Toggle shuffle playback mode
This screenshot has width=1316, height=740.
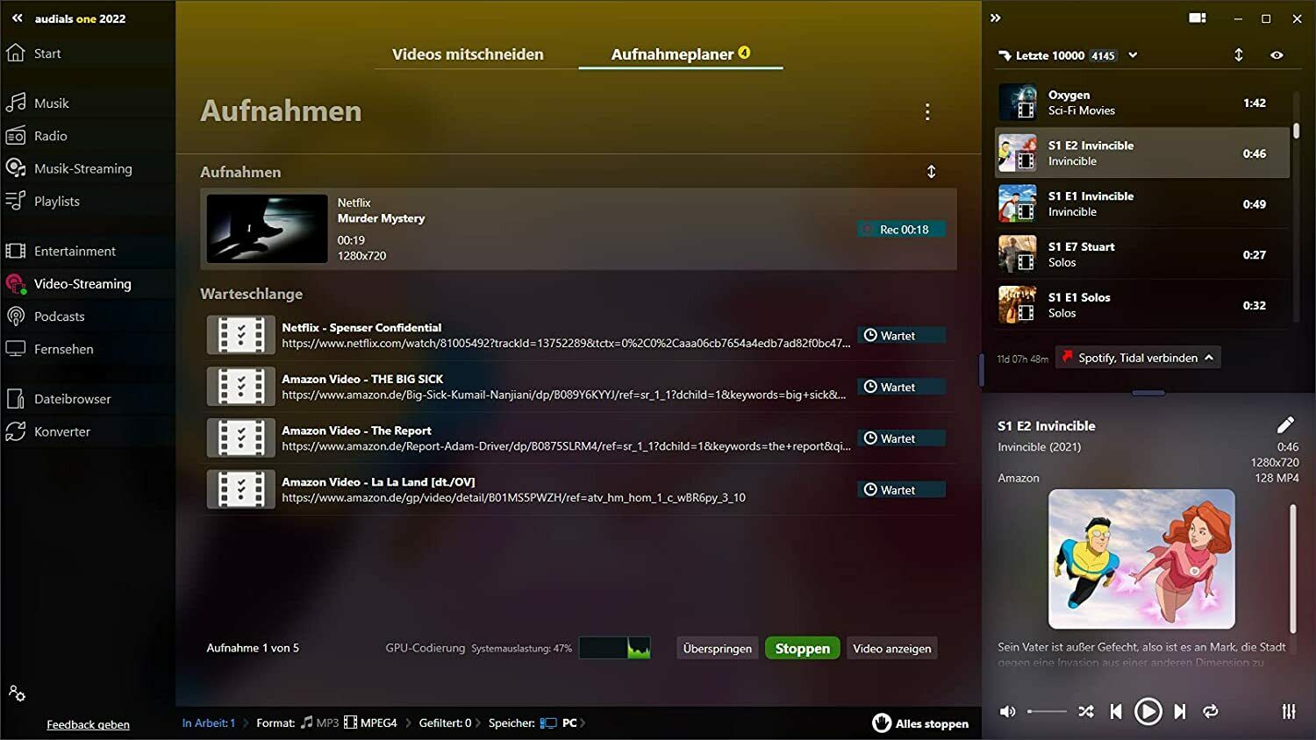pos(1086,711)
